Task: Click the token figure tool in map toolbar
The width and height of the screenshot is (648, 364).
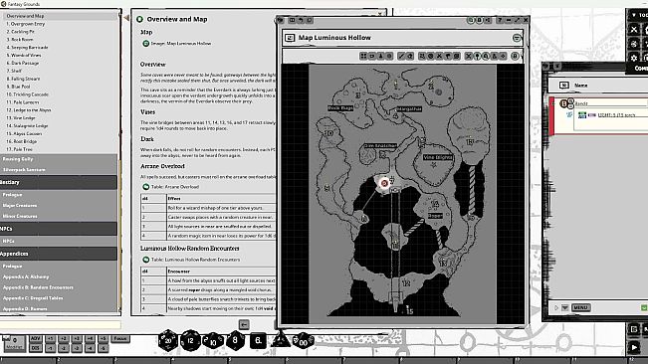Action: 495,56
